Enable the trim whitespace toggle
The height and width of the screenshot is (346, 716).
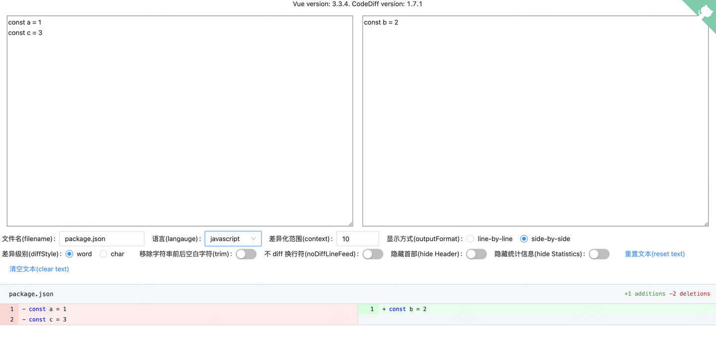point(246,254)
